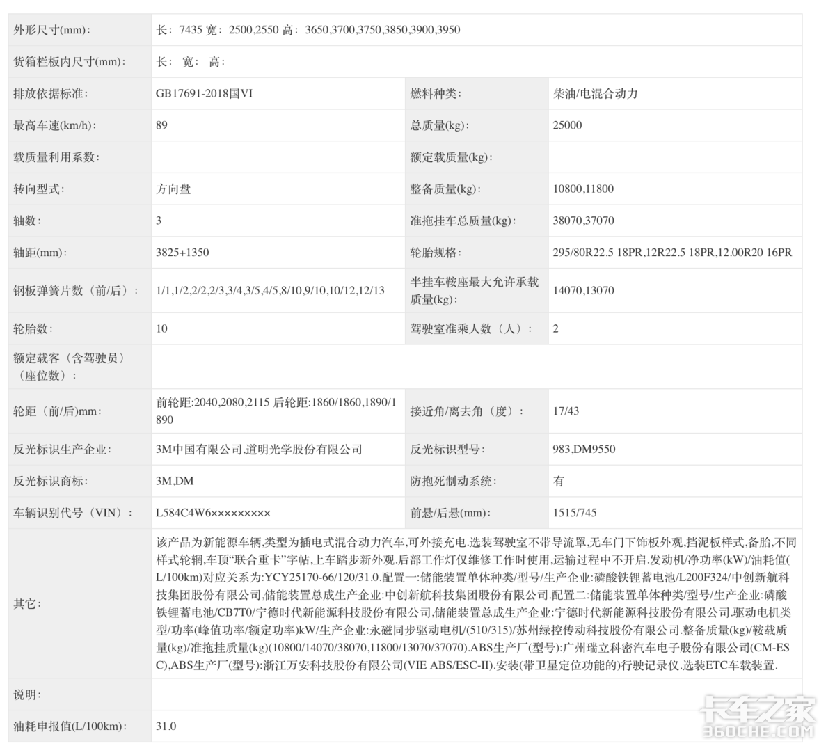The height and width of the screenshot is (755, 835).
Task: Select the curb weight value 10800,11800
Action: click(x=583, y=189)
